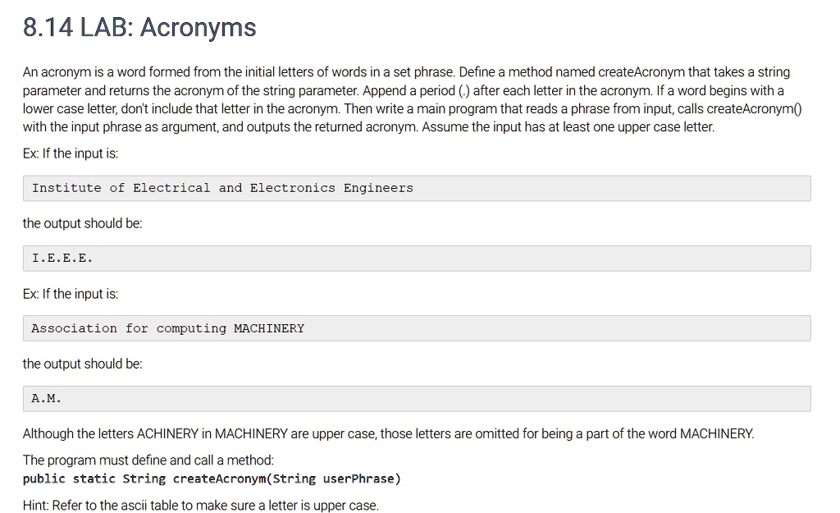Click "Engineers" in the first example input

(378, 188)
